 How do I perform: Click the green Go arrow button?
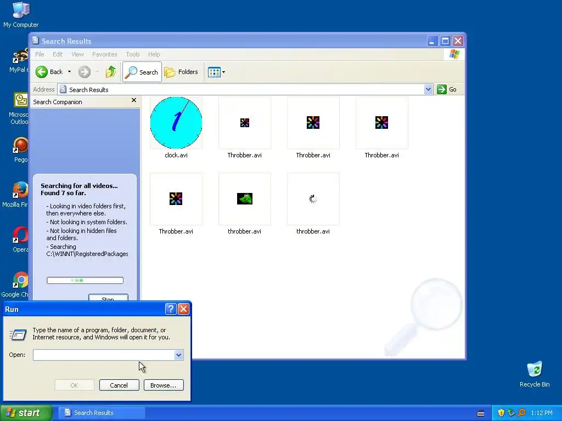click(442, 89)
